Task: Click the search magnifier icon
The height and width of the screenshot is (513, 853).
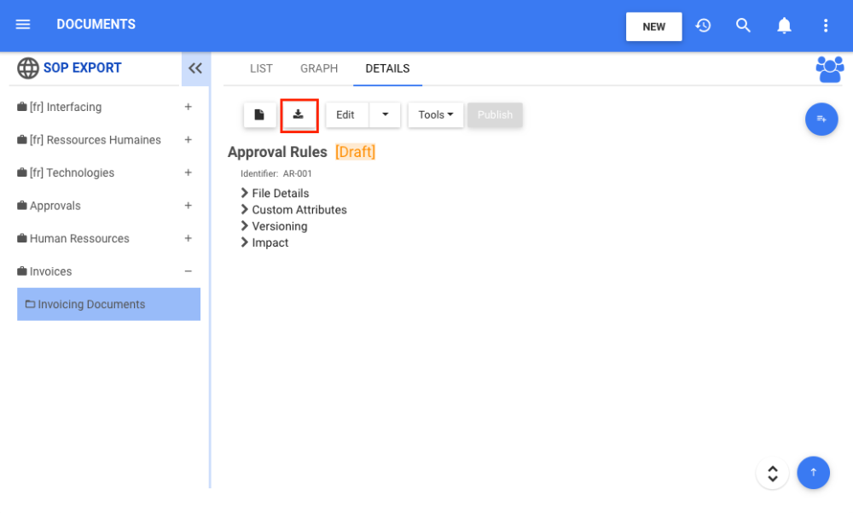Action: 743,26
